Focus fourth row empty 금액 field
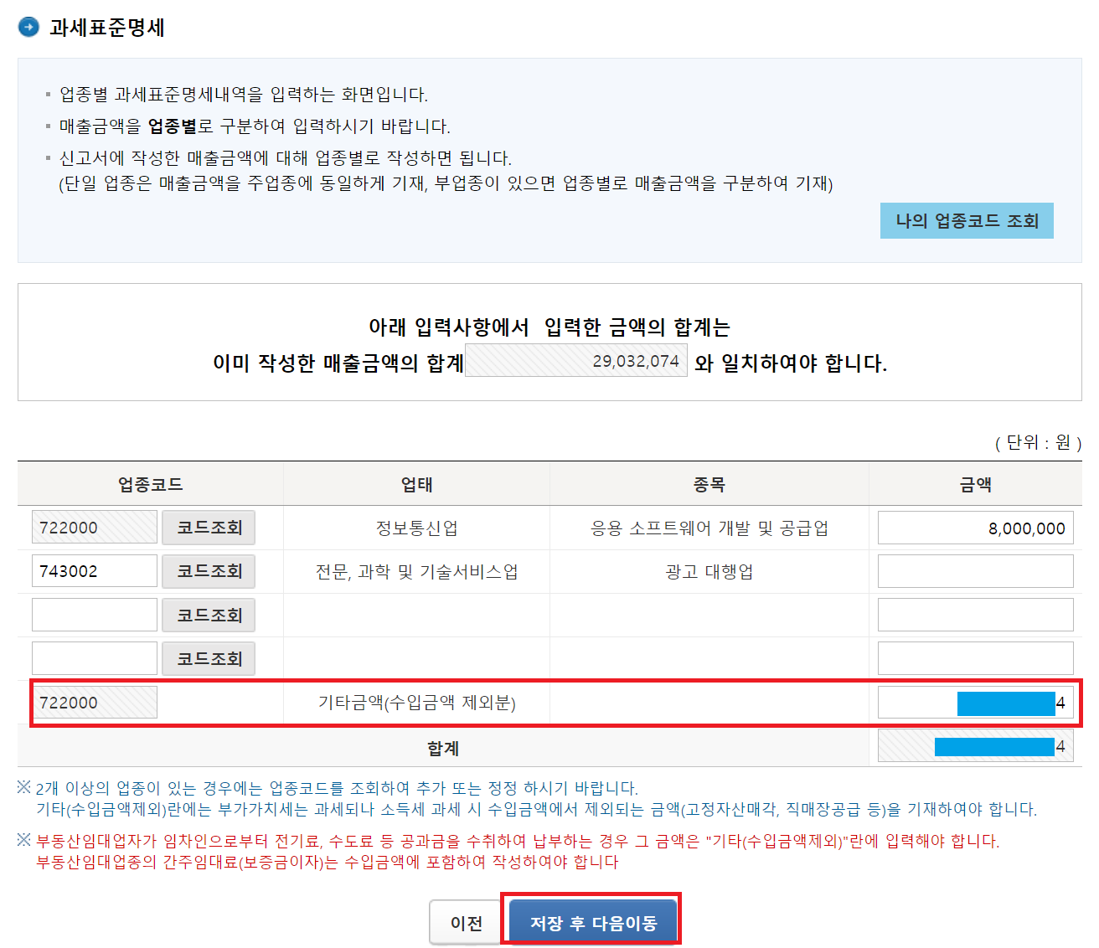 976,658
